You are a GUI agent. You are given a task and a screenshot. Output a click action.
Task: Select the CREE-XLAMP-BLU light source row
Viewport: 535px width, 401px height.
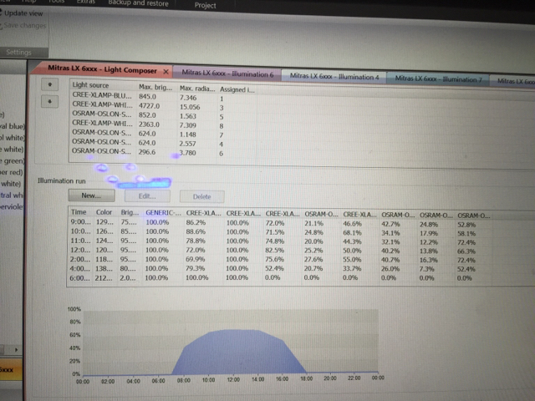click(x=100, y=97)
